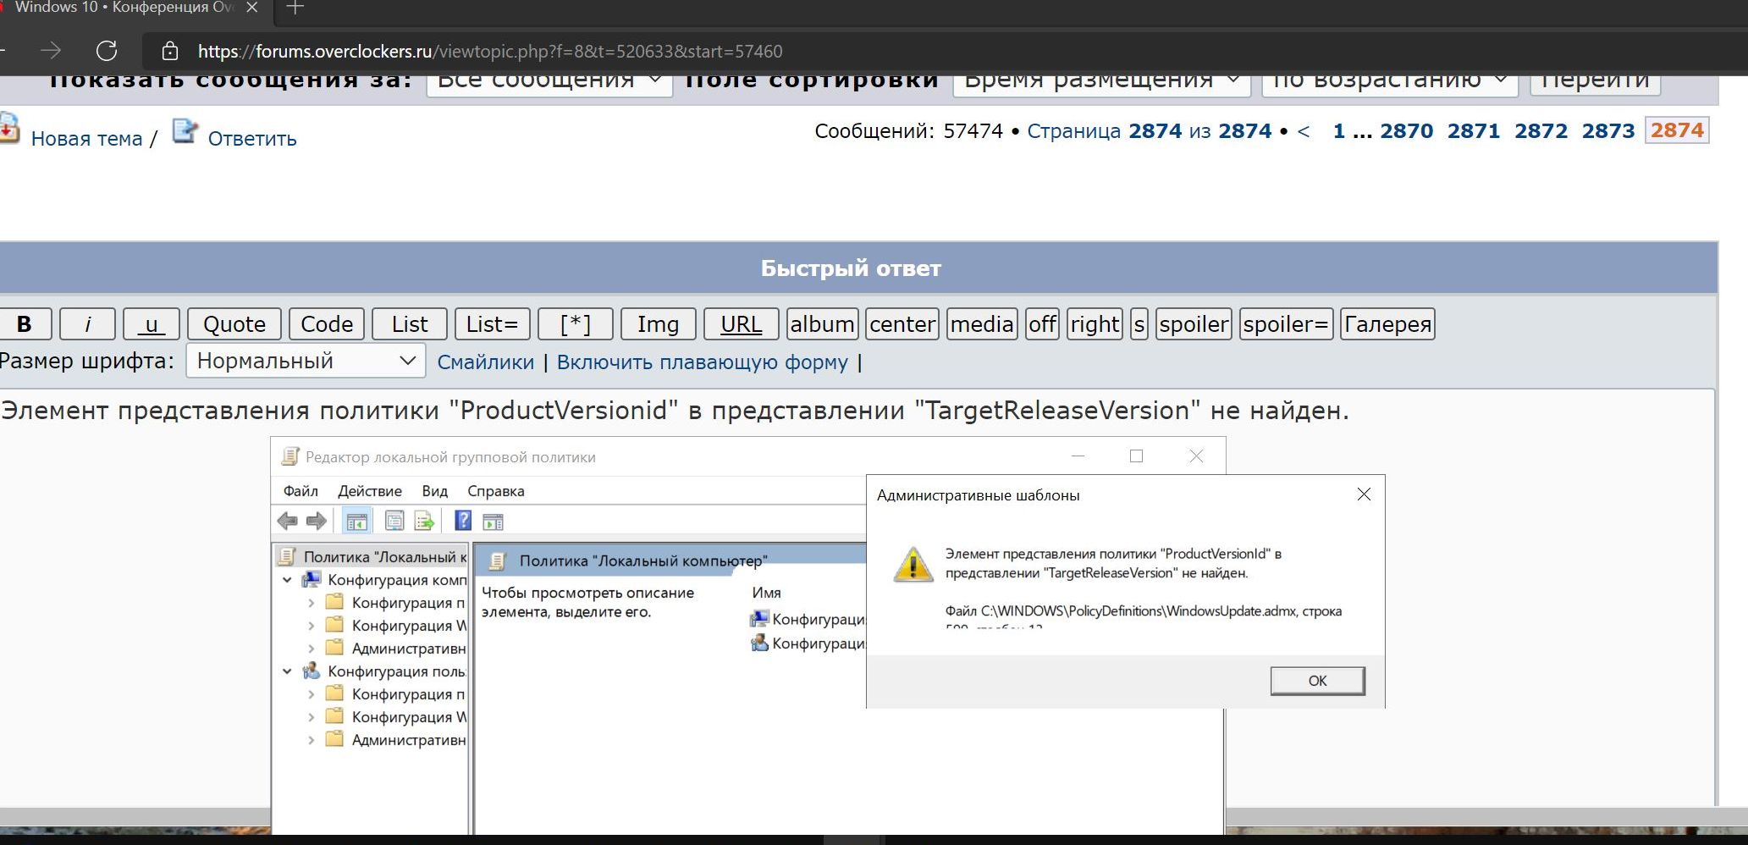Click the Back arrow in policy editor toolbar
This screenshot has height=845, width=1748.
click(x=288, y=521)
